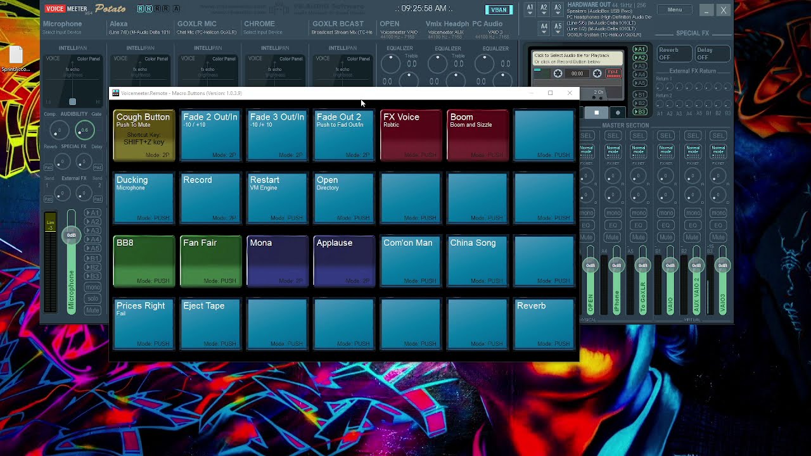Image resolution: width=811 pixels, height=456 pixels.
Task: Click the right cassette reel icon
Action: tap(597, 74)
